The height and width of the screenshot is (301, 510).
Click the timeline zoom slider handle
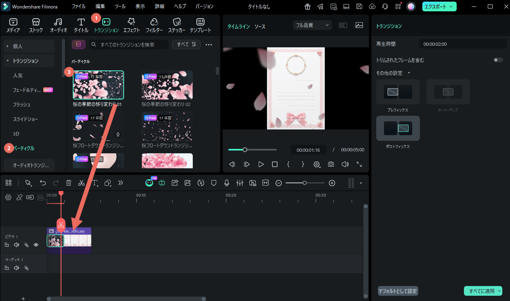tap(305, 183)
